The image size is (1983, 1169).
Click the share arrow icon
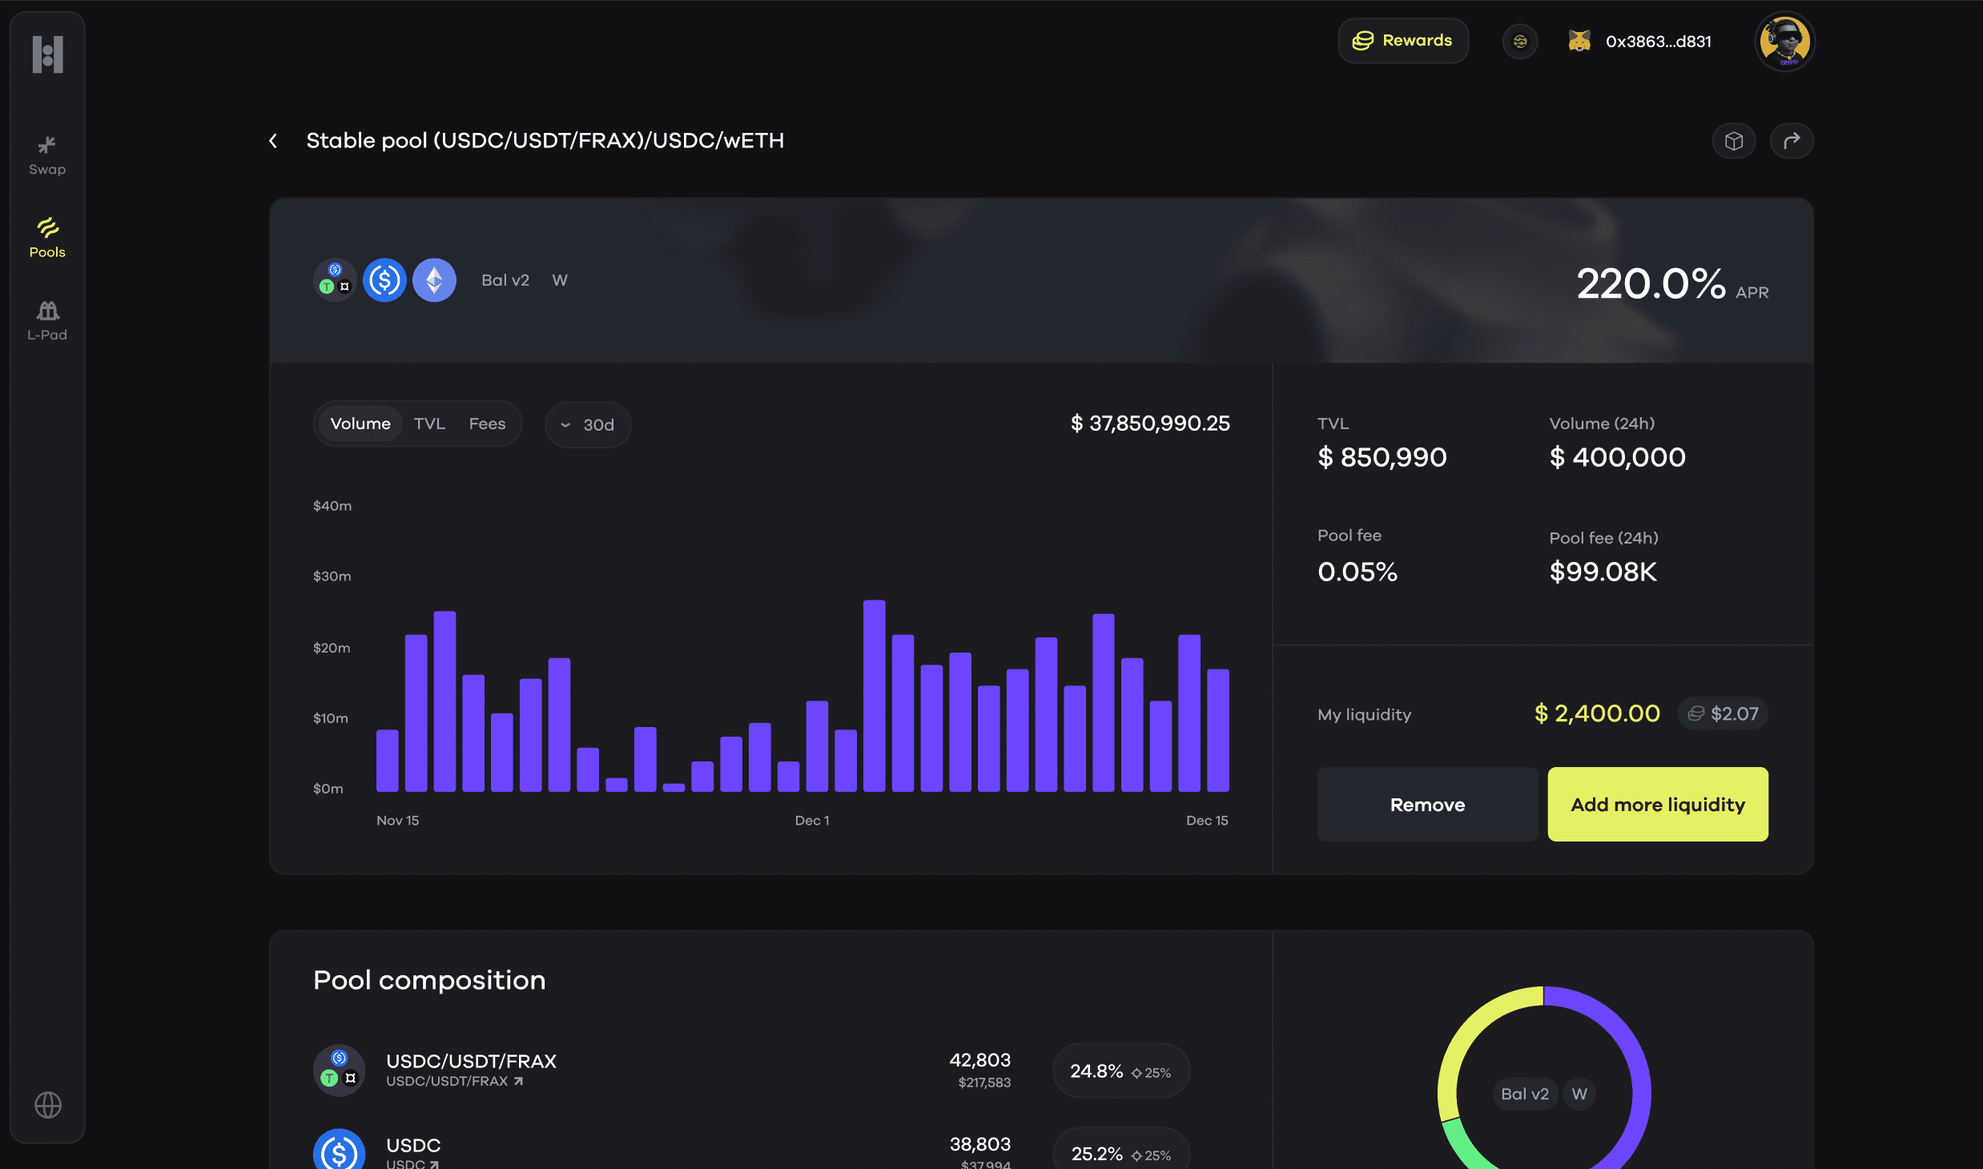[x=1792, y=141]
